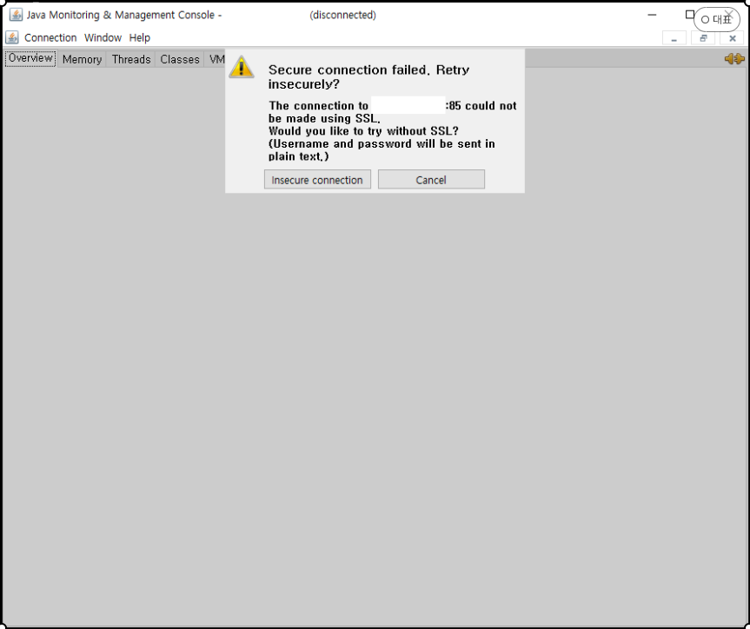The image size is (750, 629).
Task: Click the Insecure connection button
Action: [x=317, y=179]
